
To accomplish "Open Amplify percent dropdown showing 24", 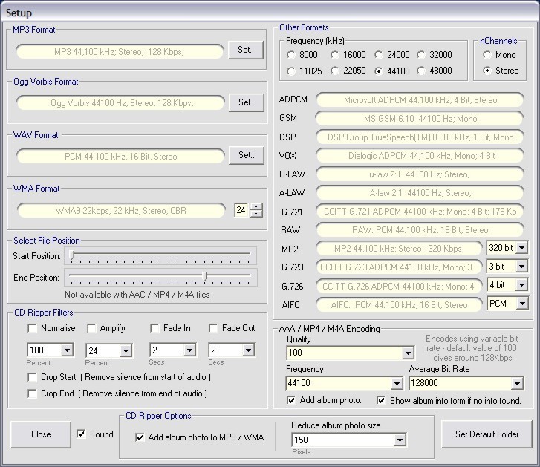I will coord(126,350).
